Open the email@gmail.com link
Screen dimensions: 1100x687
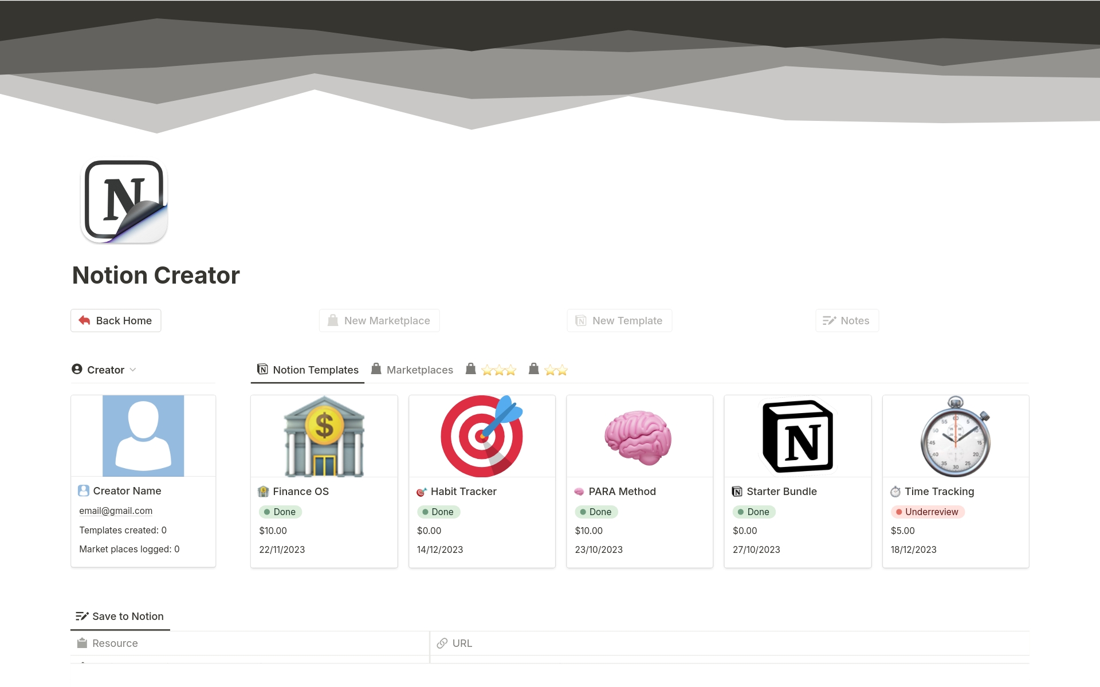116,511
